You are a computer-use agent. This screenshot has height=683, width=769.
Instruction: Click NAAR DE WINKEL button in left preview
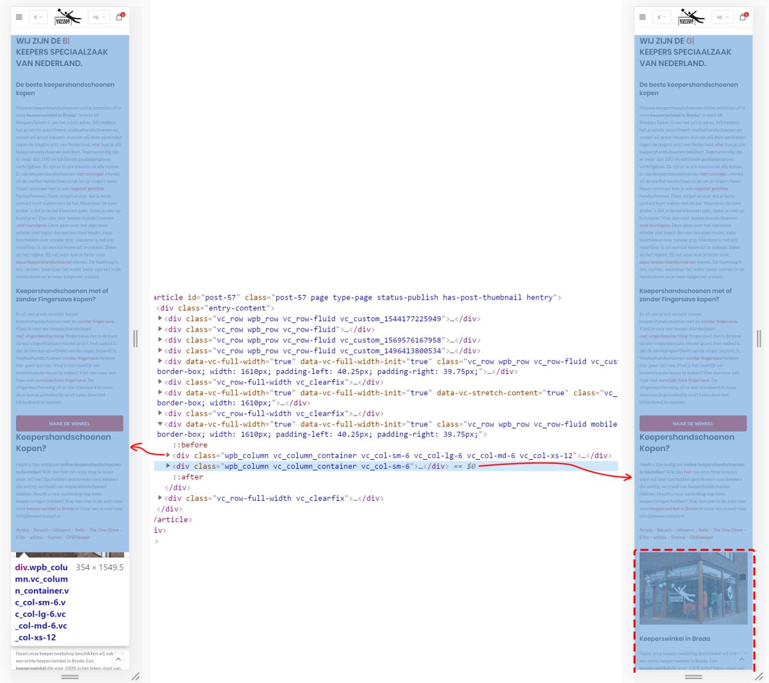tap(69, 423)
